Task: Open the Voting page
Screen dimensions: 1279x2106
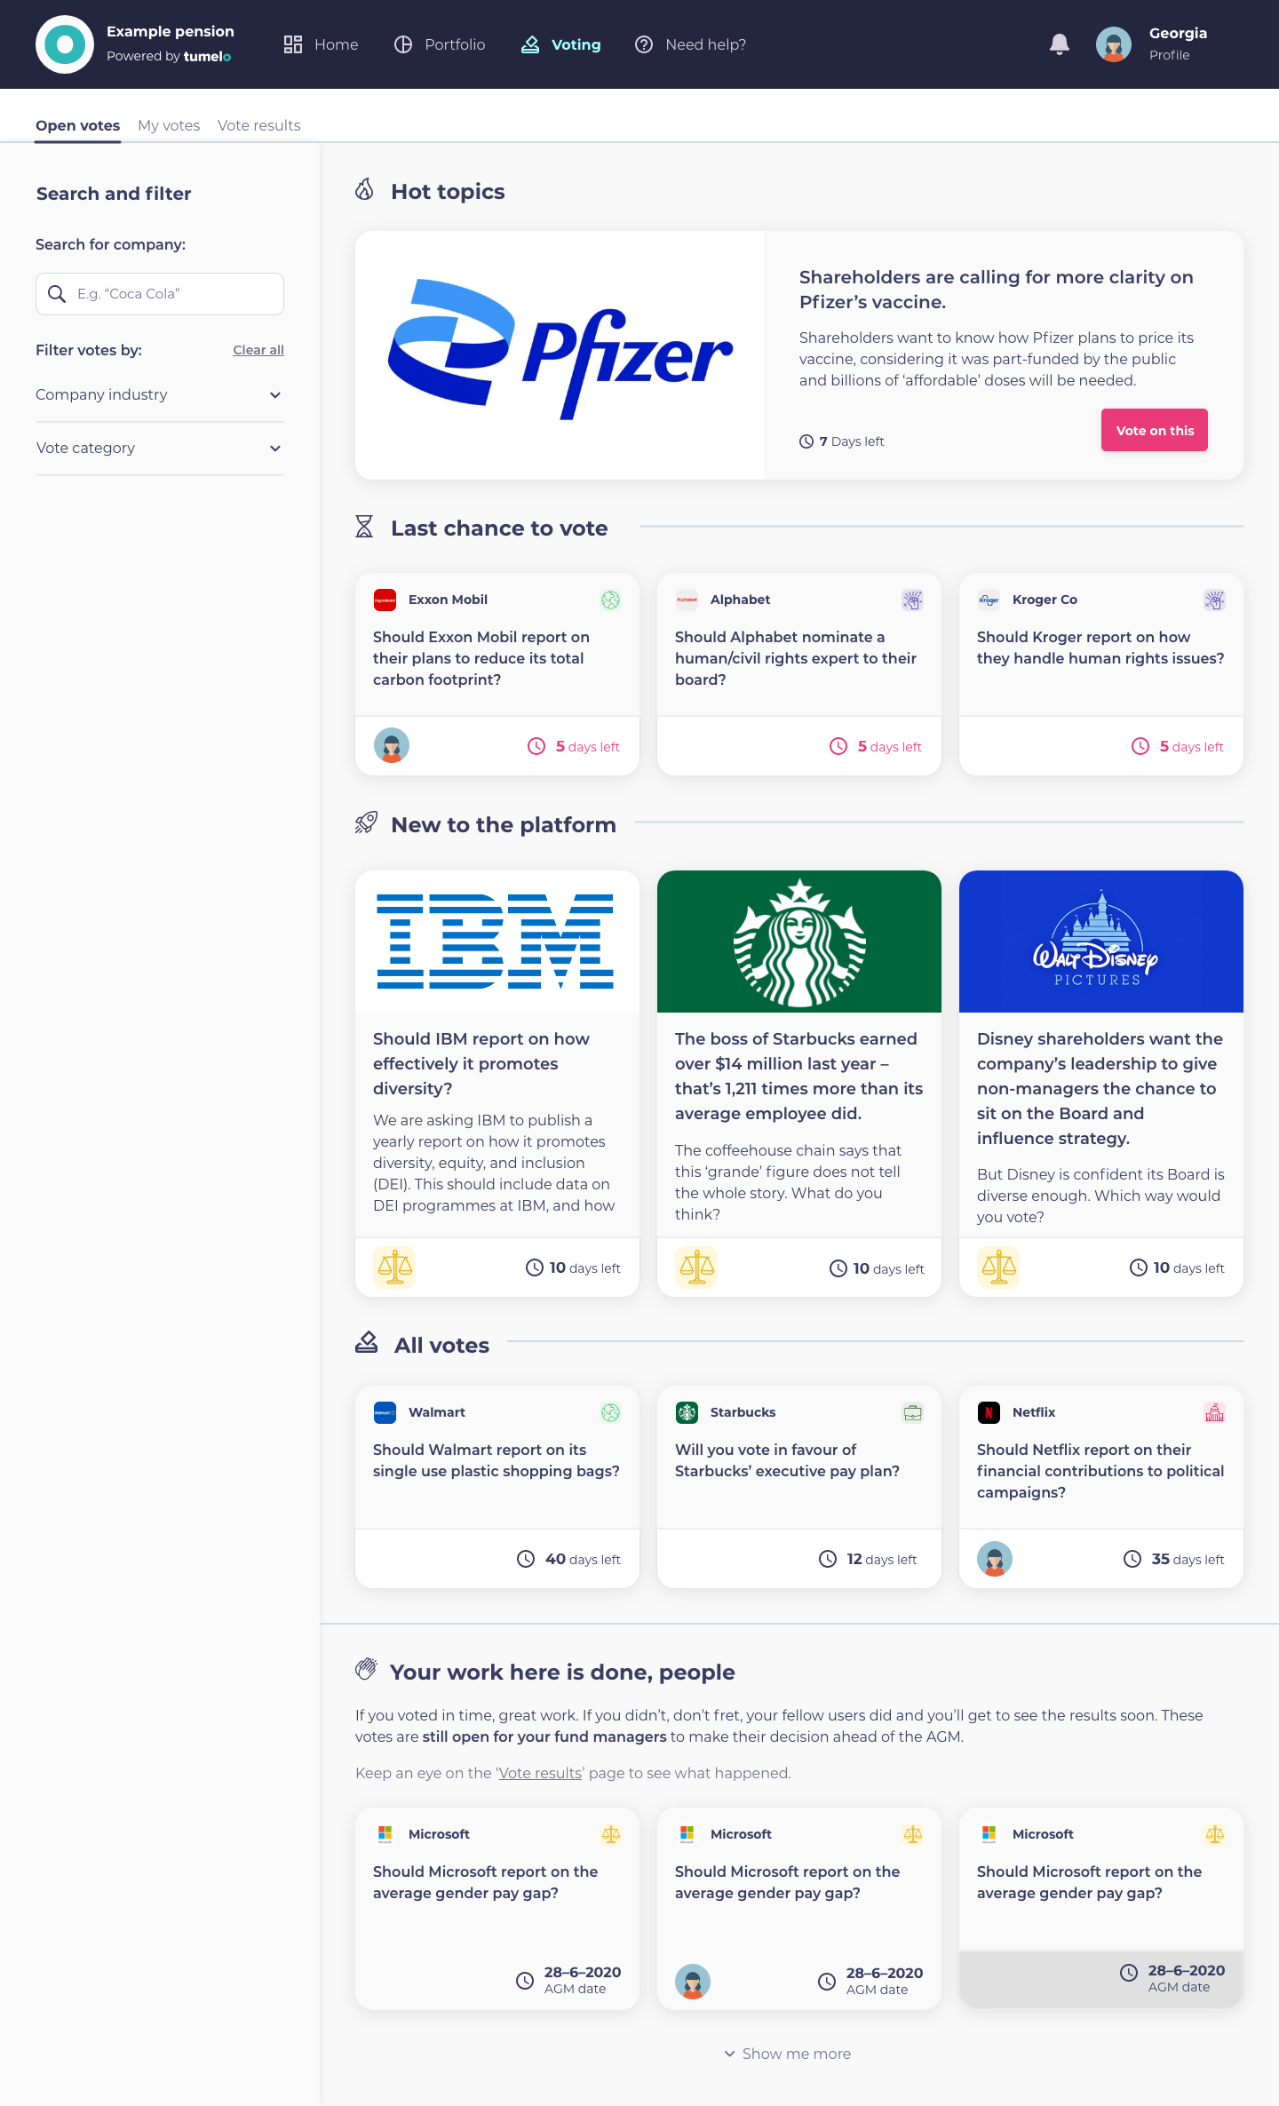Action: click(560, 44)
